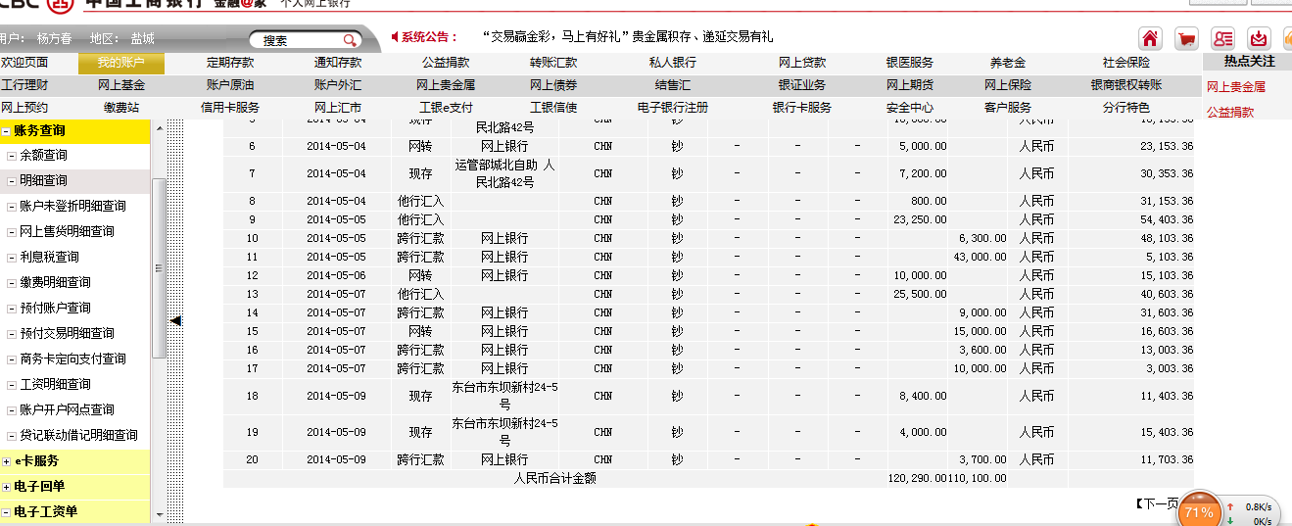Open 预付账户查询 in the sidebar

pyautogui.click(x=55, y=308)
